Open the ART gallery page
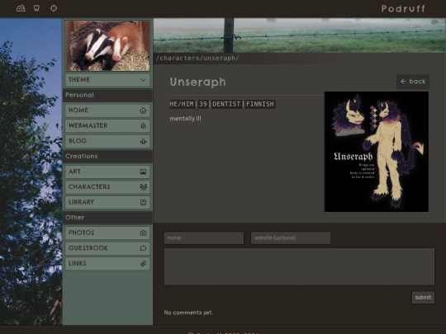The image size is (446, 334). pos(108,172)
